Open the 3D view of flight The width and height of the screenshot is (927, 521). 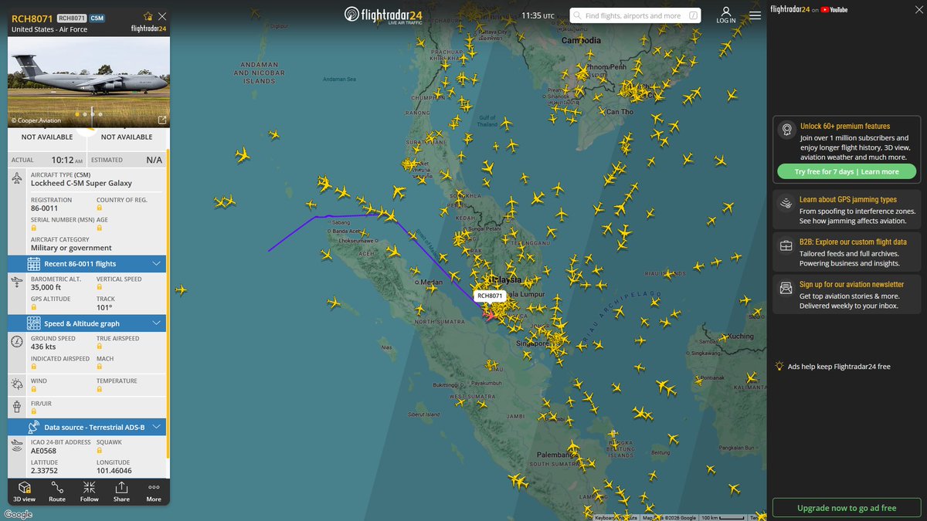(24, 492)
